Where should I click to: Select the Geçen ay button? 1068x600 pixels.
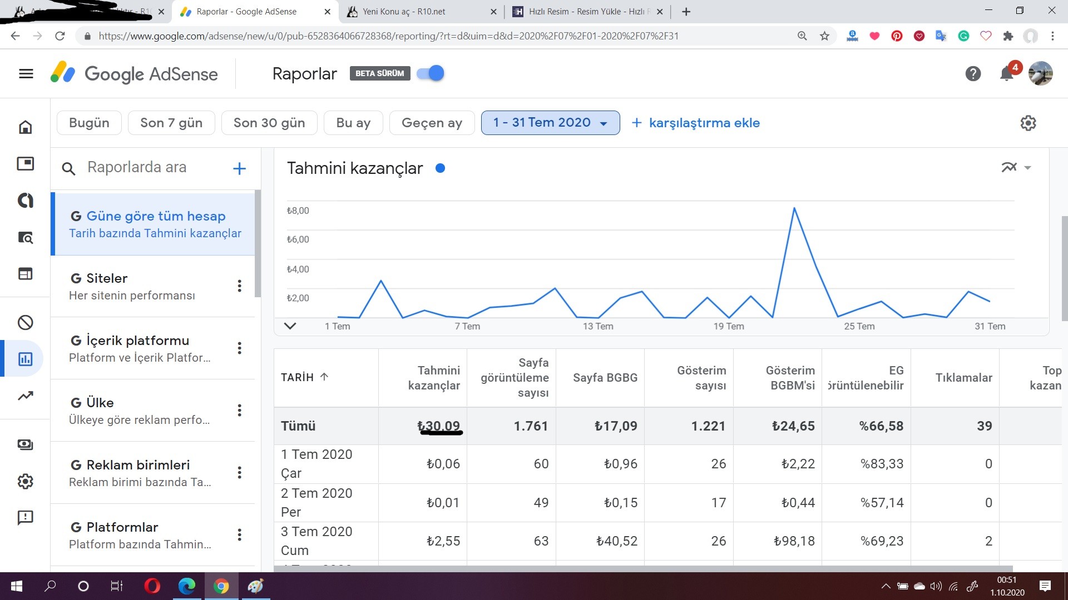[432, 123]
